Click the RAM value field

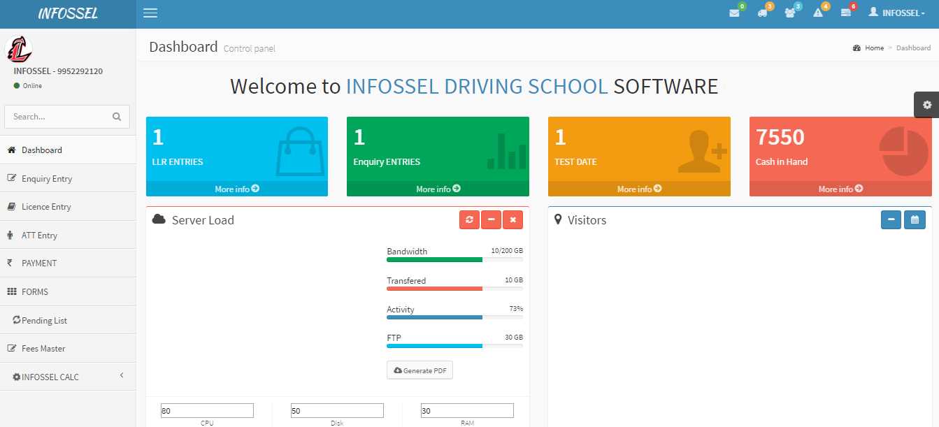coord(467,411)
